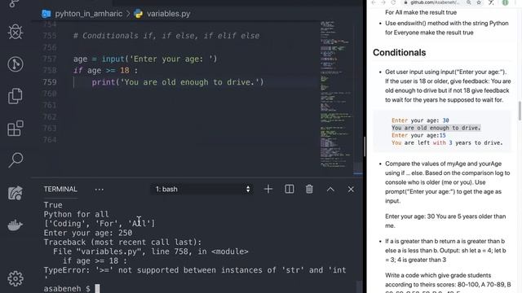This screenshot has width=522, height=293.
Task: Click the variables.py breadcrumb
Action: pos(169,14)
